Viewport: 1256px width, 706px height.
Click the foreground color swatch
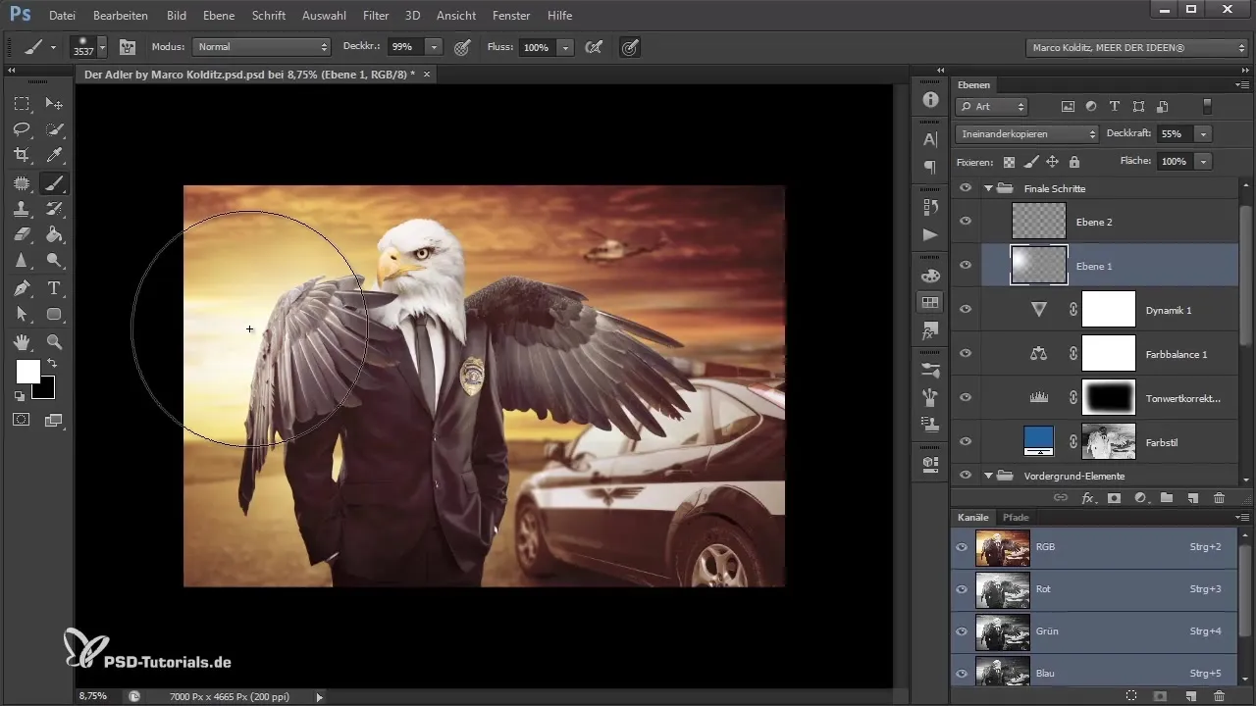[27, 372]
